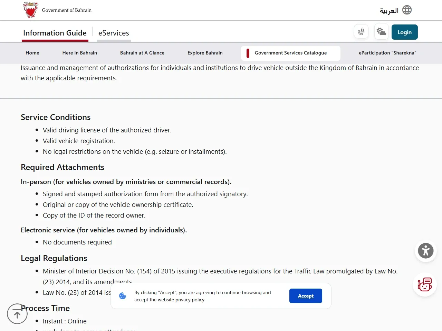
Task: Click "Instant : Online" process time entry
Action: point(65,321)
